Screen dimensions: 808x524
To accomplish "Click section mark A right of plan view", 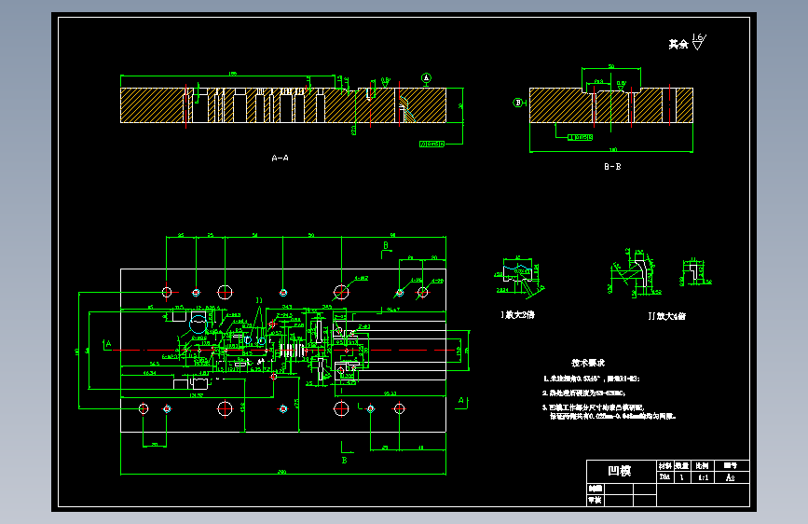I will point(460,400).
